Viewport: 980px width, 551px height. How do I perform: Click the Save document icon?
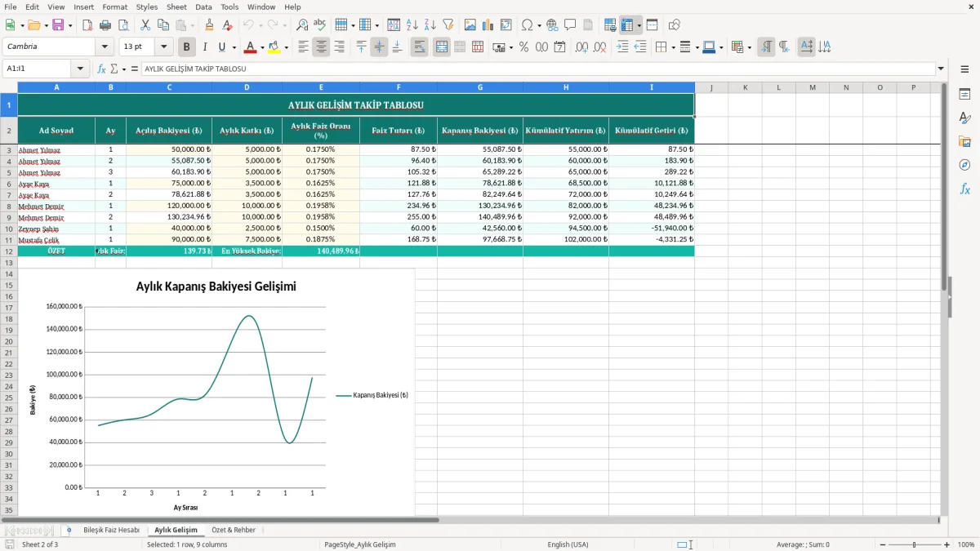(58, 25)
